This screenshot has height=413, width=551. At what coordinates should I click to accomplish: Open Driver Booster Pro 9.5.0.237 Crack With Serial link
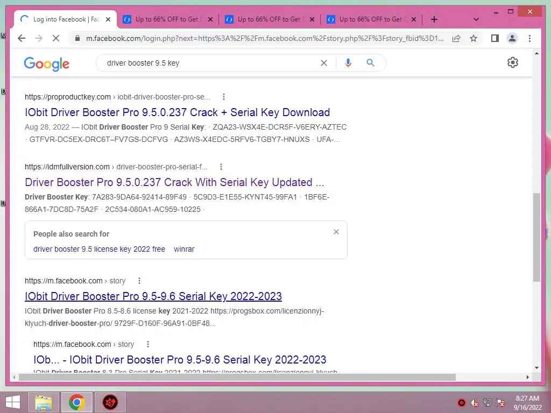(174, 182)
